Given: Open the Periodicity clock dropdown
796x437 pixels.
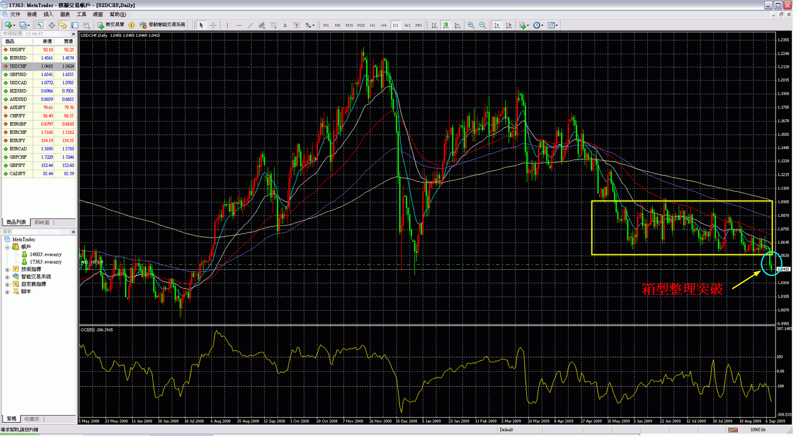Looking at the screenshot, I should click(x=538, y=25).
